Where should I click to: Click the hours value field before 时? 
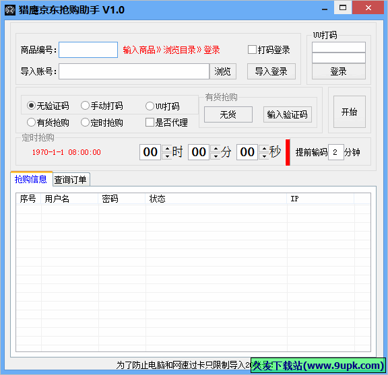click(x=150, y=152)
